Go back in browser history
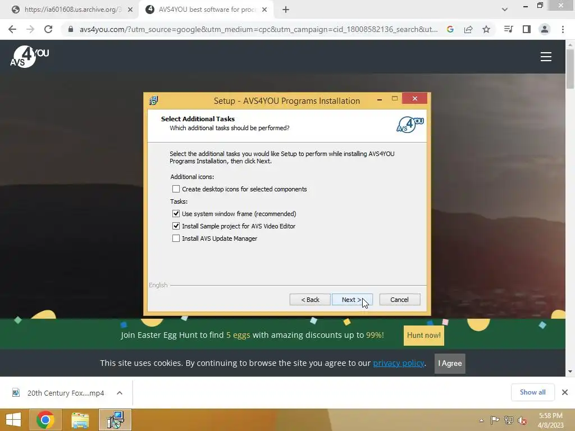This screenshot has width=575, height=431. (12, 29)
